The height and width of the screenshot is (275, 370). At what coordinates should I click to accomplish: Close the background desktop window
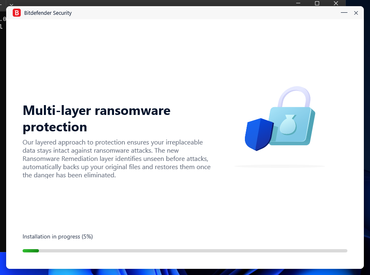(x=336, y=3)
